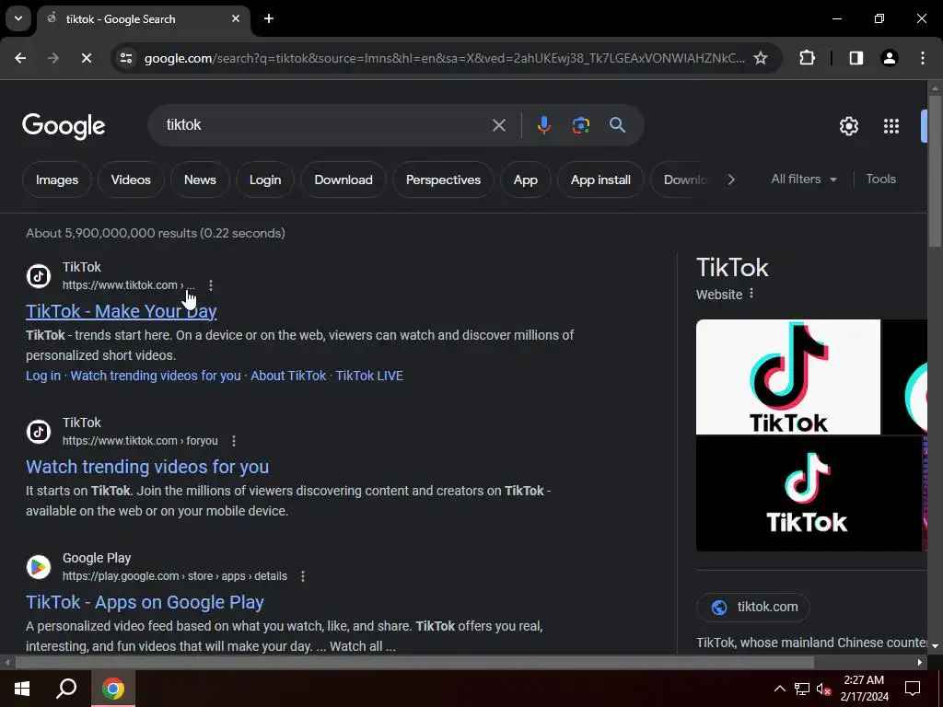Show hidden system tray icons

point(779,689)
